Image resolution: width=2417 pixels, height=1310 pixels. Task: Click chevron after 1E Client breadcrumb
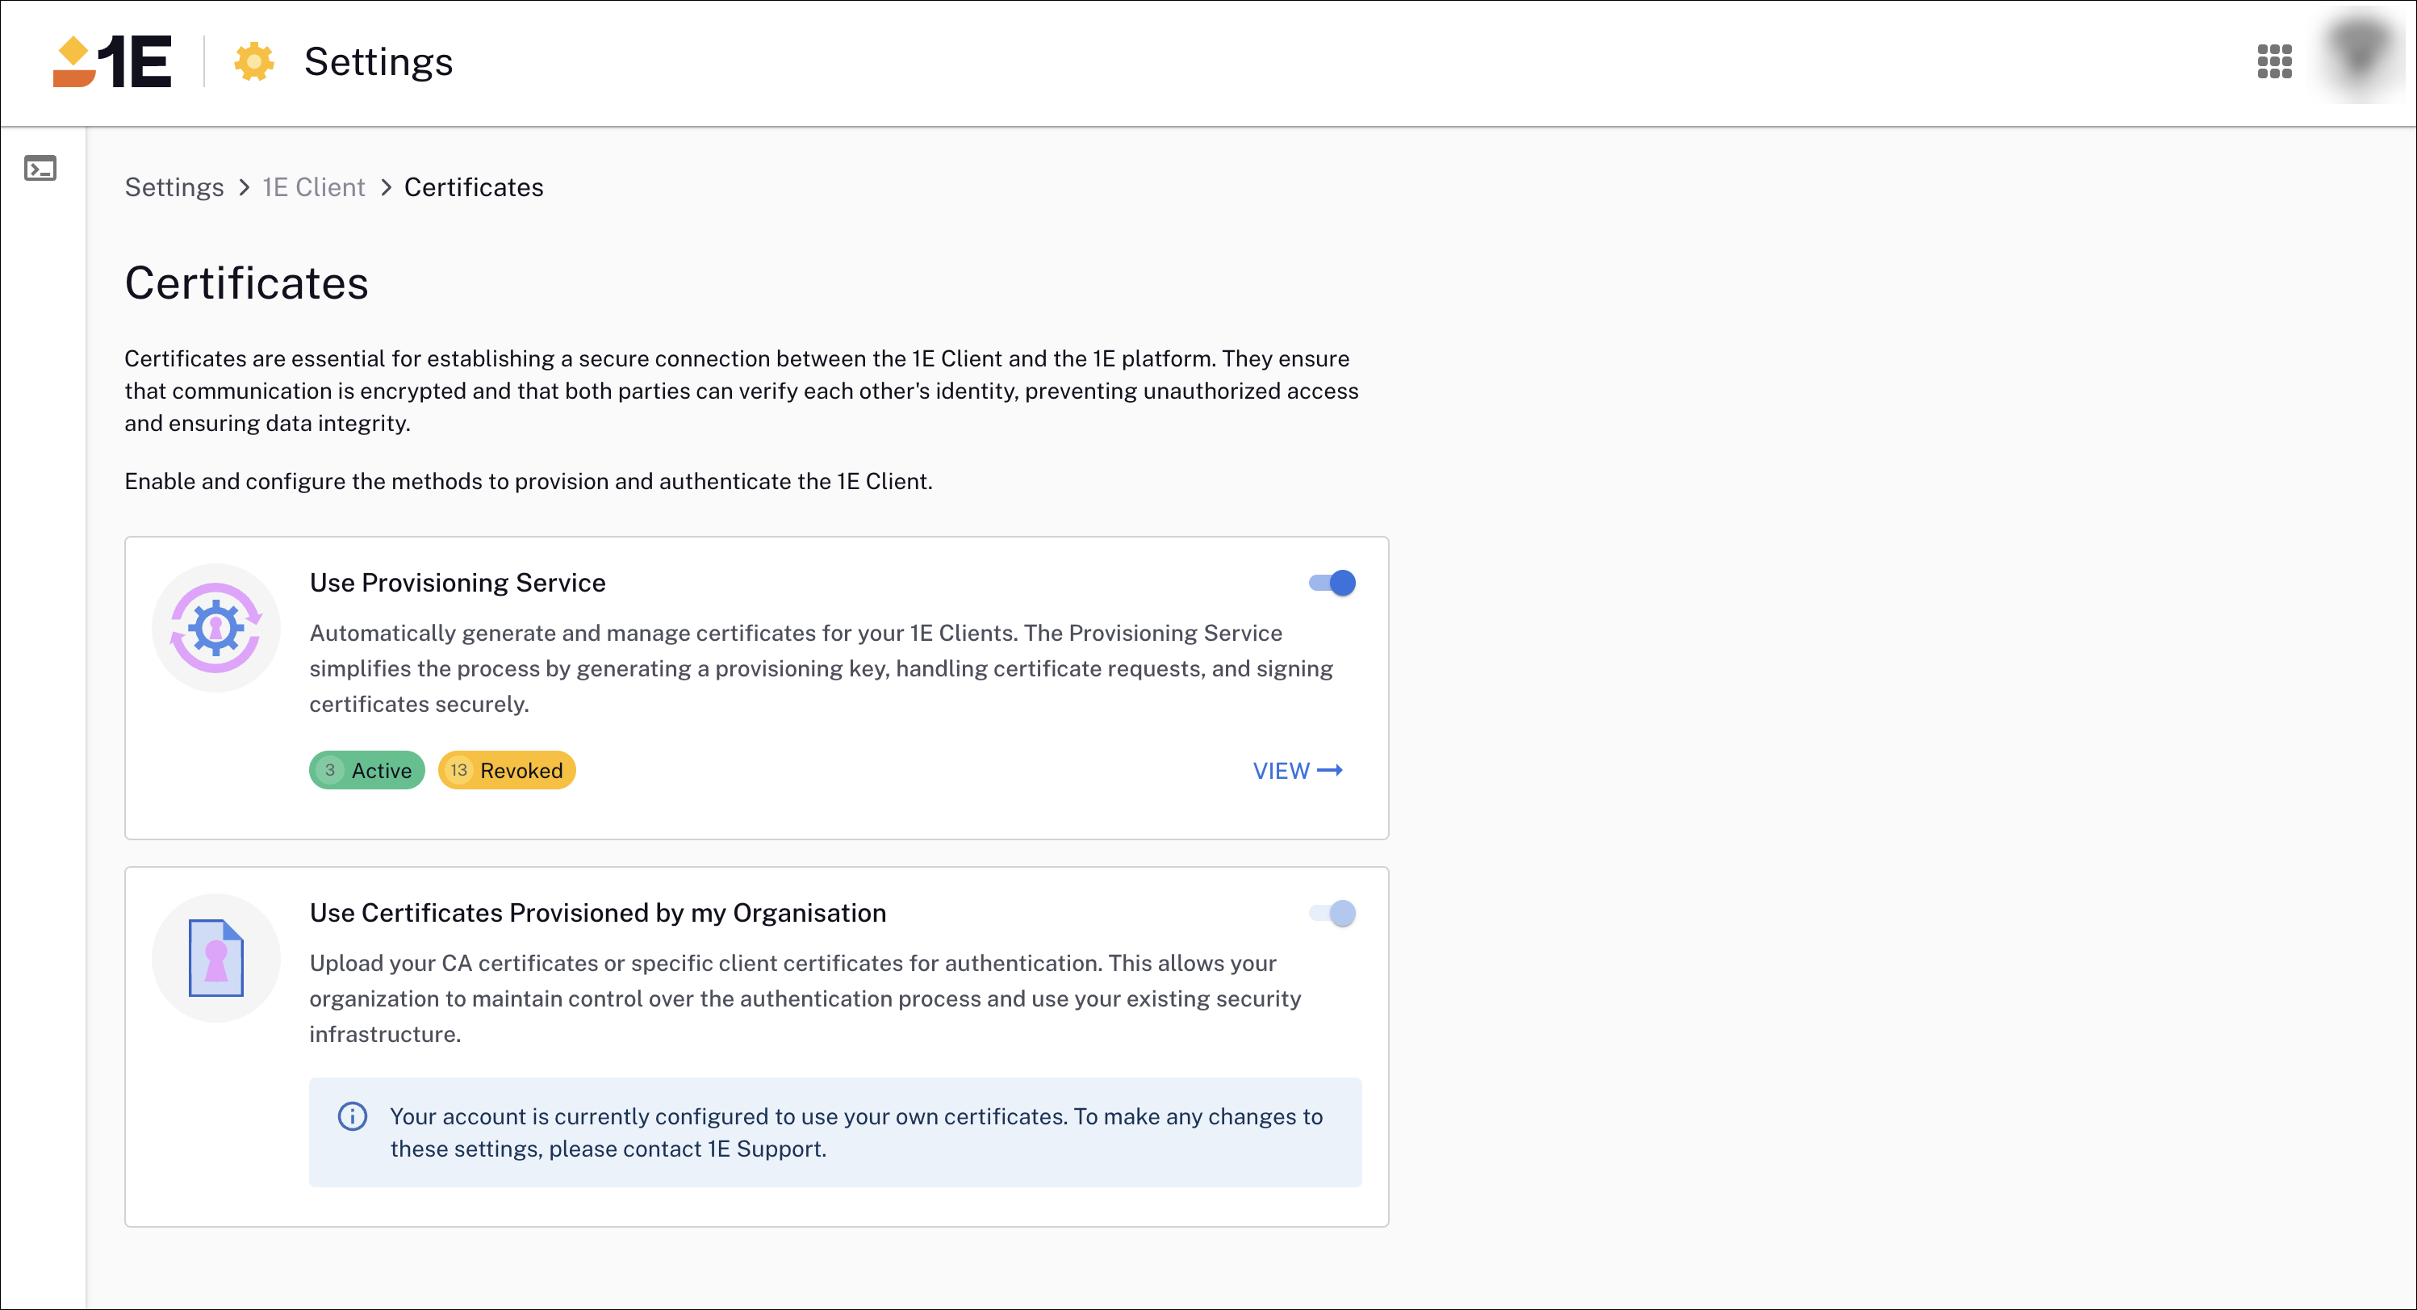386,188
